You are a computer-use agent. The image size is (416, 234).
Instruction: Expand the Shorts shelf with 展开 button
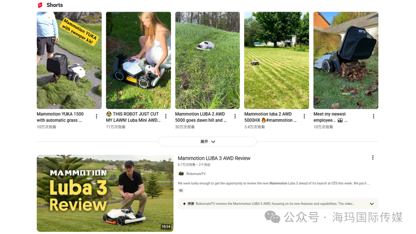coord(208,142)
